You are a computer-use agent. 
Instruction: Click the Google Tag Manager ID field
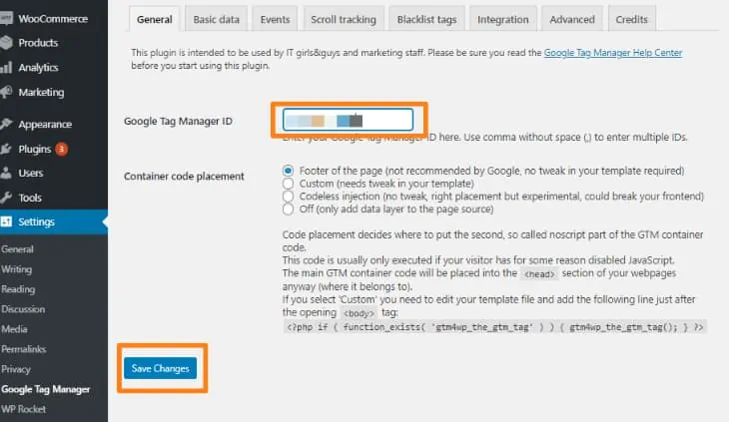348,121
